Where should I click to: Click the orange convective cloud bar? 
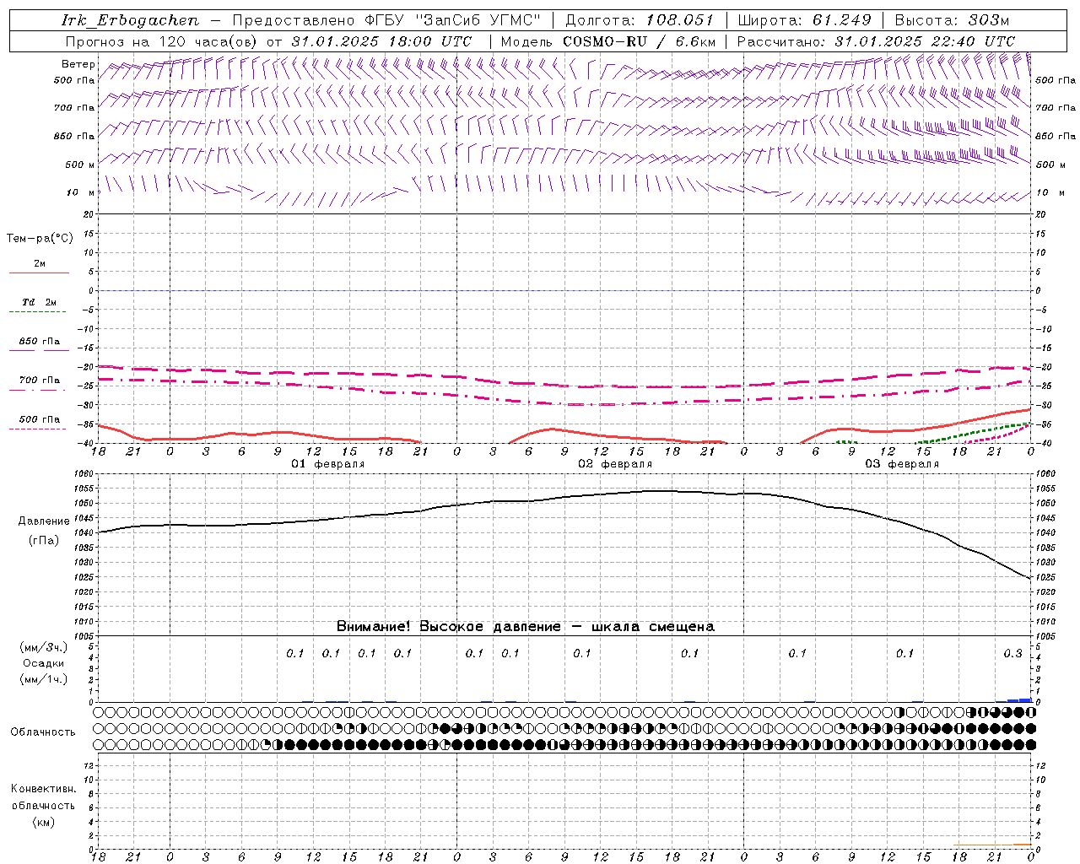point(1023,845)
